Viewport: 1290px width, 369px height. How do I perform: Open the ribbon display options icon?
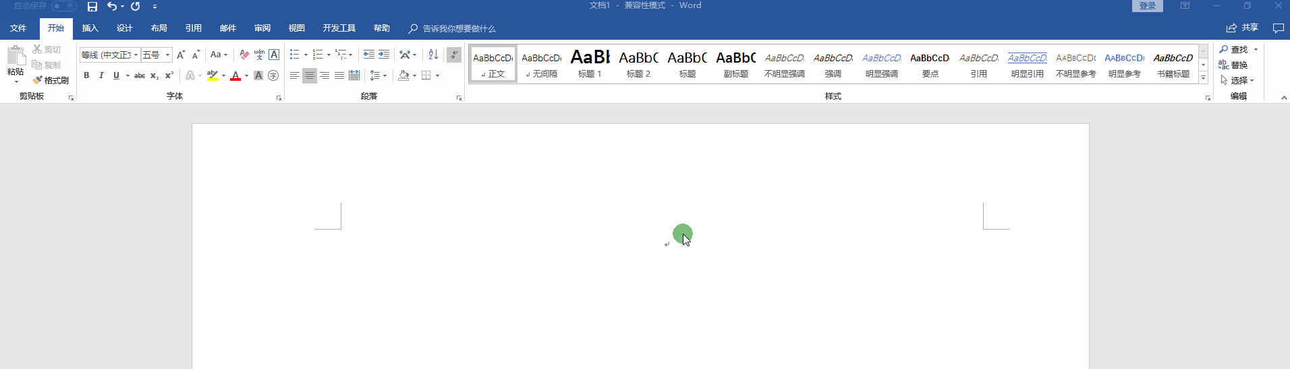(x=1185, y=5)
